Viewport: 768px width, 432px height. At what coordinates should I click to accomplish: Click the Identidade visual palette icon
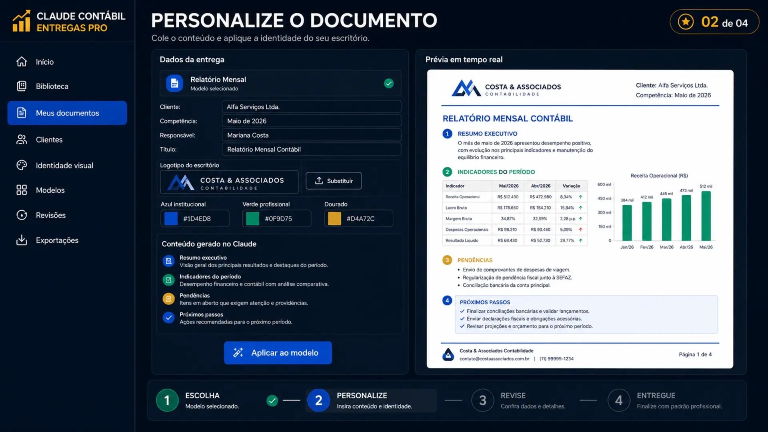point(22,165)
